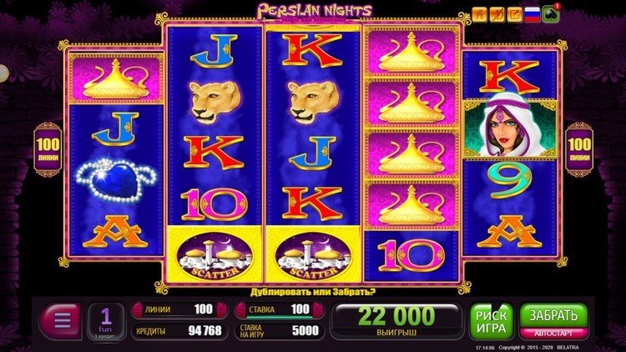Open language selector with Russian flag
Screen dimensions: 626x352
point(533,15)
